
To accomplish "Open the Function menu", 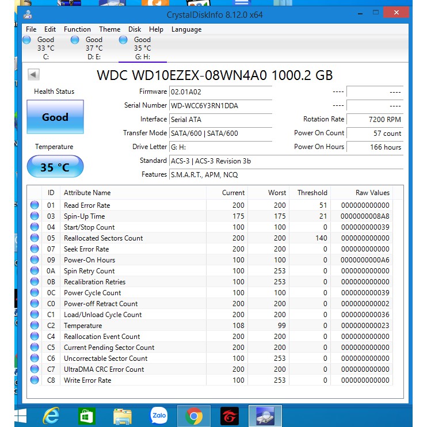I will [x=77, y=29].
